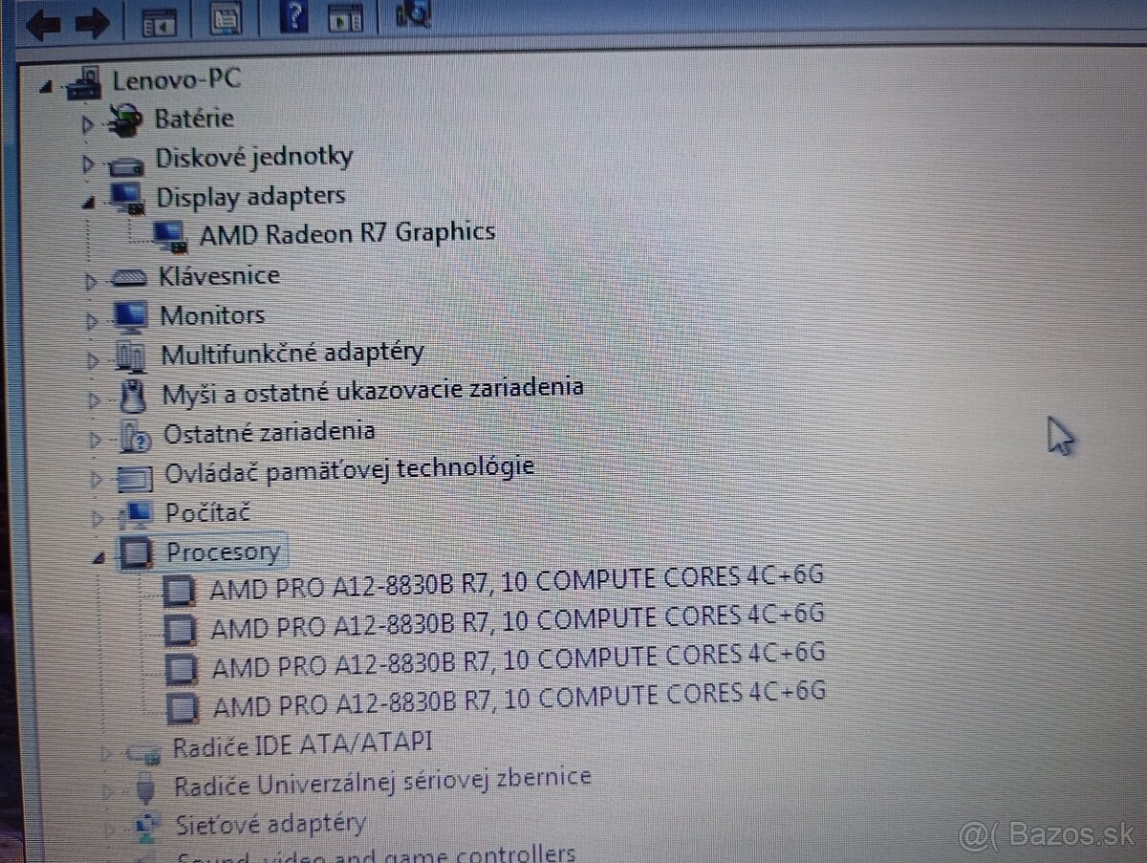Select the Monitors label
The width and height of the screenshot is (1147, 863).
[x=212, y=315]
